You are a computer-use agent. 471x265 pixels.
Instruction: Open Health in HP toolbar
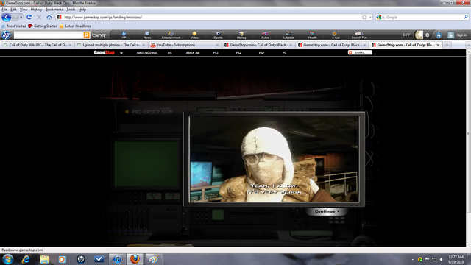click(x=312, y=35)
